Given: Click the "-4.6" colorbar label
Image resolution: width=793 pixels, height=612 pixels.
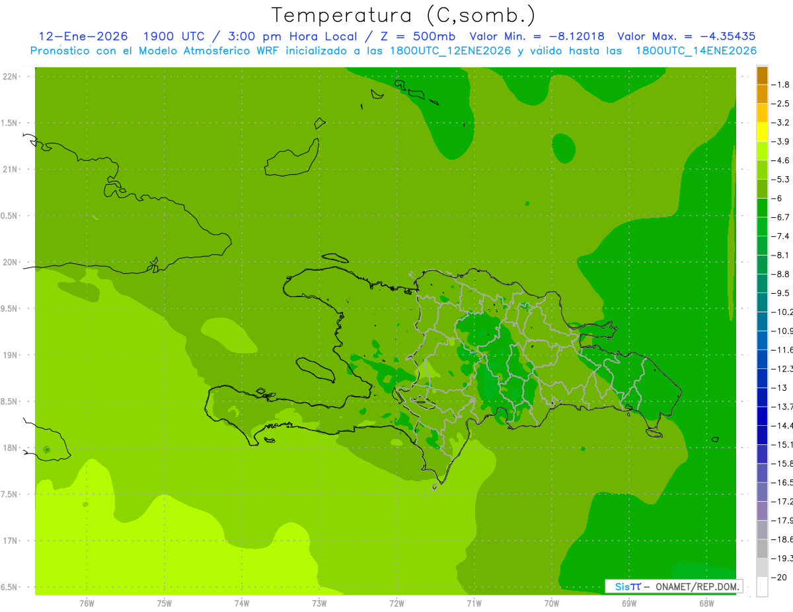Looking at the screenshot, I should (780, 160).
